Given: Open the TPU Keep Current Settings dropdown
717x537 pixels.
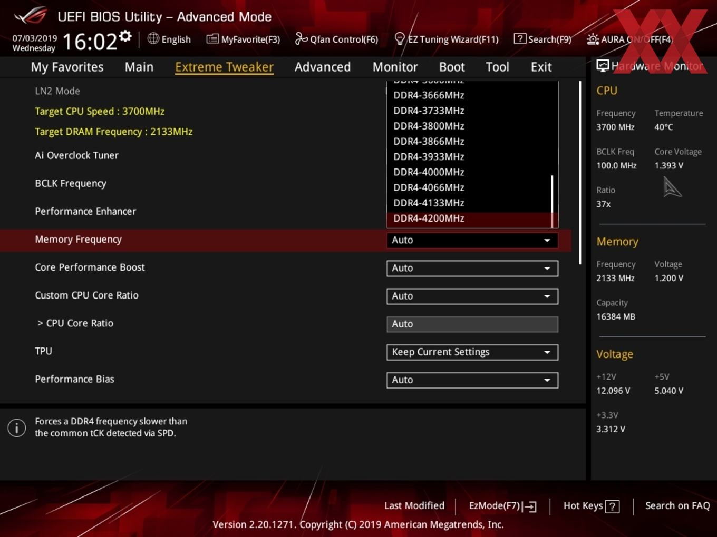Looking at the screenshot, I should [x=472, y=352].
